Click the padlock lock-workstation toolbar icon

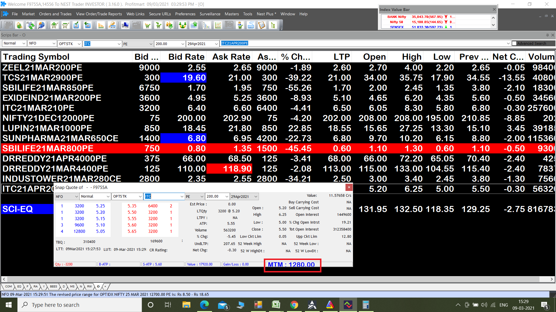click(x=19, y=25)
